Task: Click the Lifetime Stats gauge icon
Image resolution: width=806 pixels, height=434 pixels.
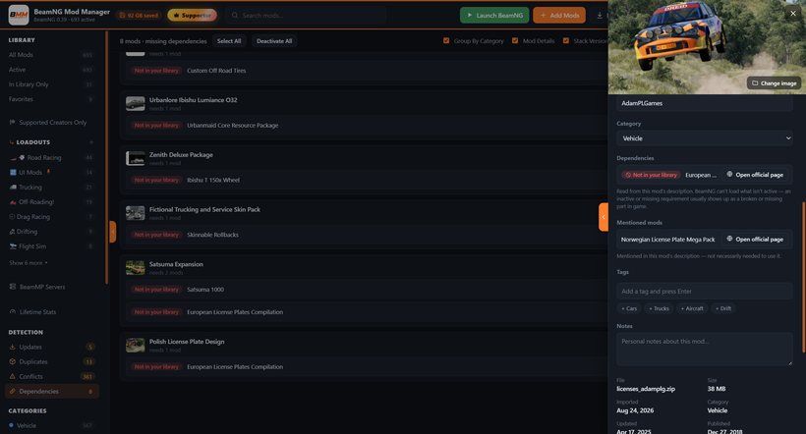Action: click(13, 312)
